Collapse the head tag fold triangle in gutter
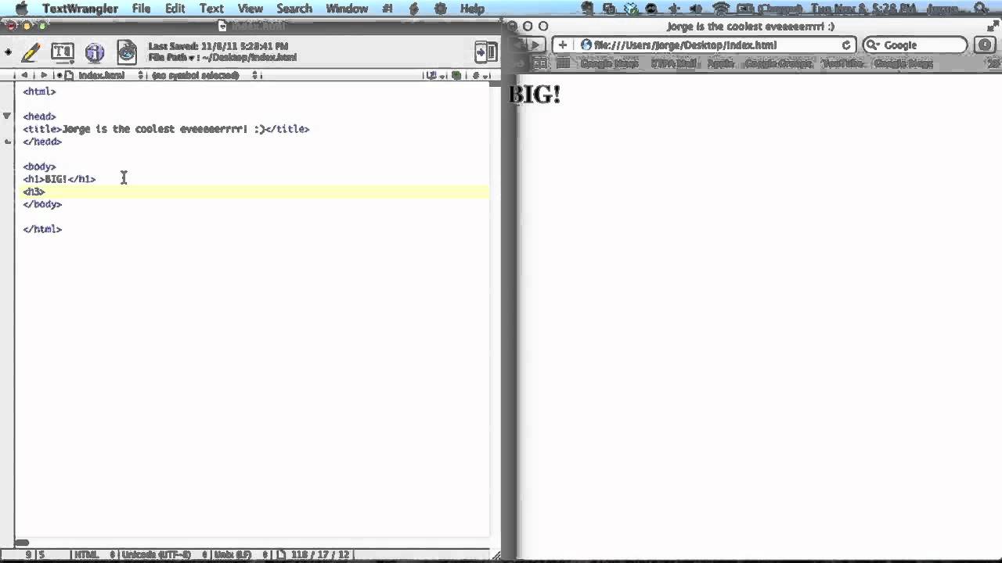Viewport: 1002px width, 563px height. (x=7, y=116)
